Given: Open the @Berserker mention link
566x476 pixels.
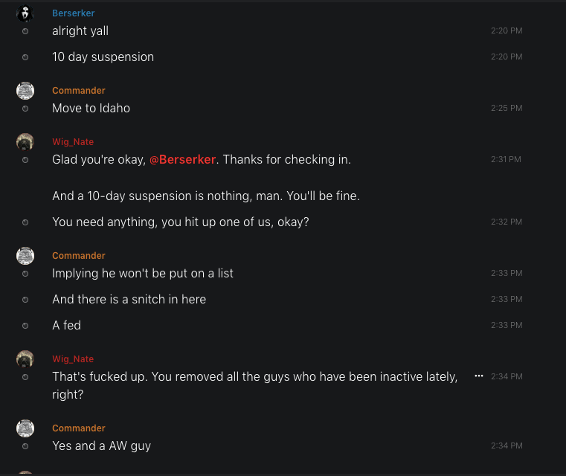Looking at the screenshot, I should 182,160.
